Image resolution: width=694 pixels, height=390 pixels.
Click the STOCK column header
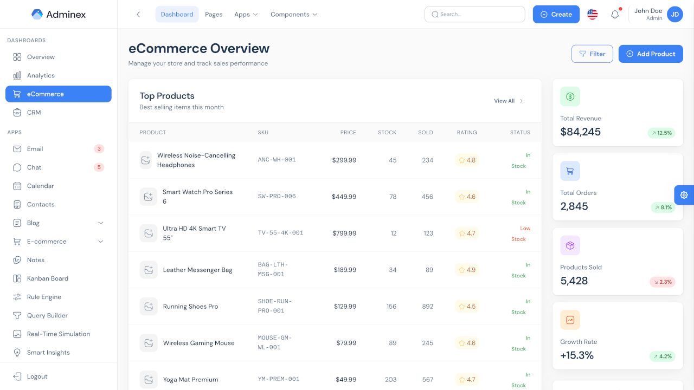[387, 132]
